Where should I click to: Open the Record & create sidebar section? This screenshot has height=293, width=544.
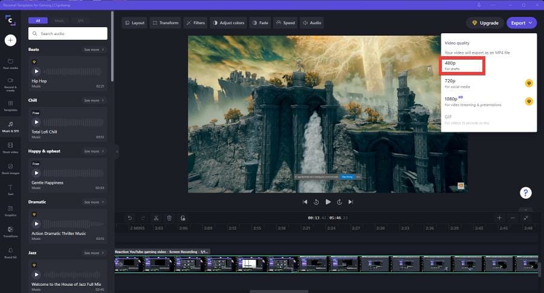(10, 85)
